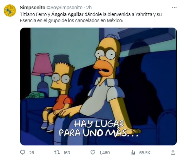Image resolution: width=182 pixels, height=158 pixels.
Task: Click the 1,460 likes count
Action: 104,153
